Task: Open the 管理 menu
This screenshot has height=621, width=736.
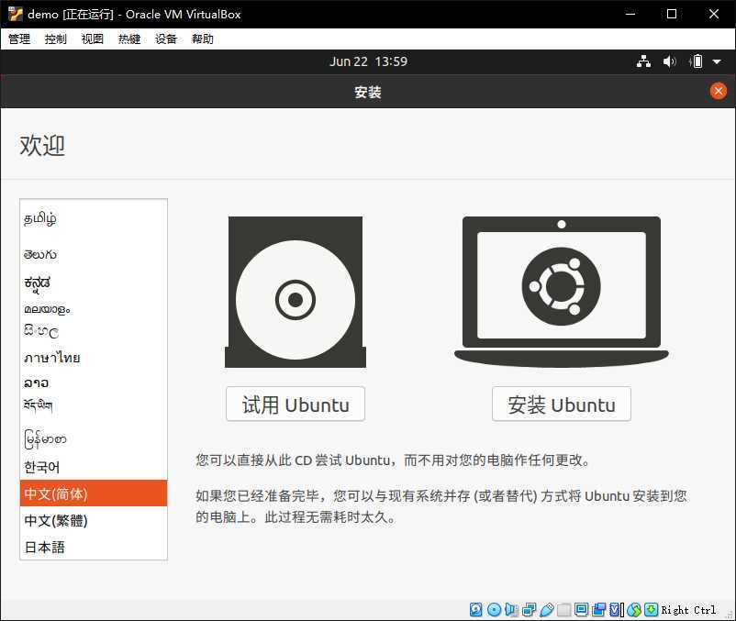Action: click(x=19, y=39)
